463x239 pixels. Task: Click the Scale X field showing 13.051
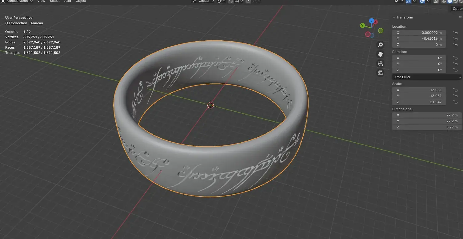tap(419, 90)
